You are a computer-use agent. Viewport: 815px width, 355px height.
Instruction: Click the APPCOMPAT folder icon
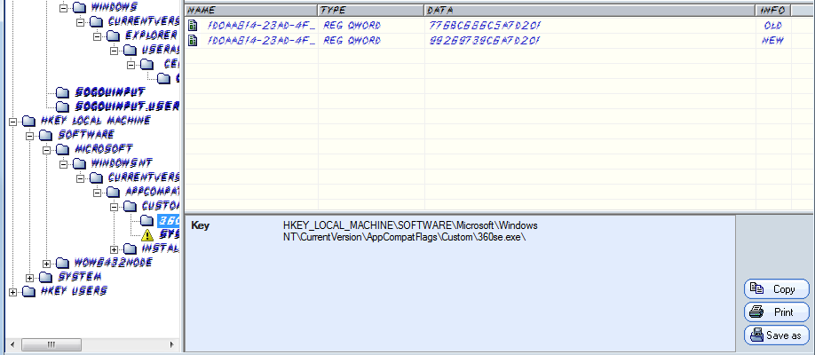[114, 193]
